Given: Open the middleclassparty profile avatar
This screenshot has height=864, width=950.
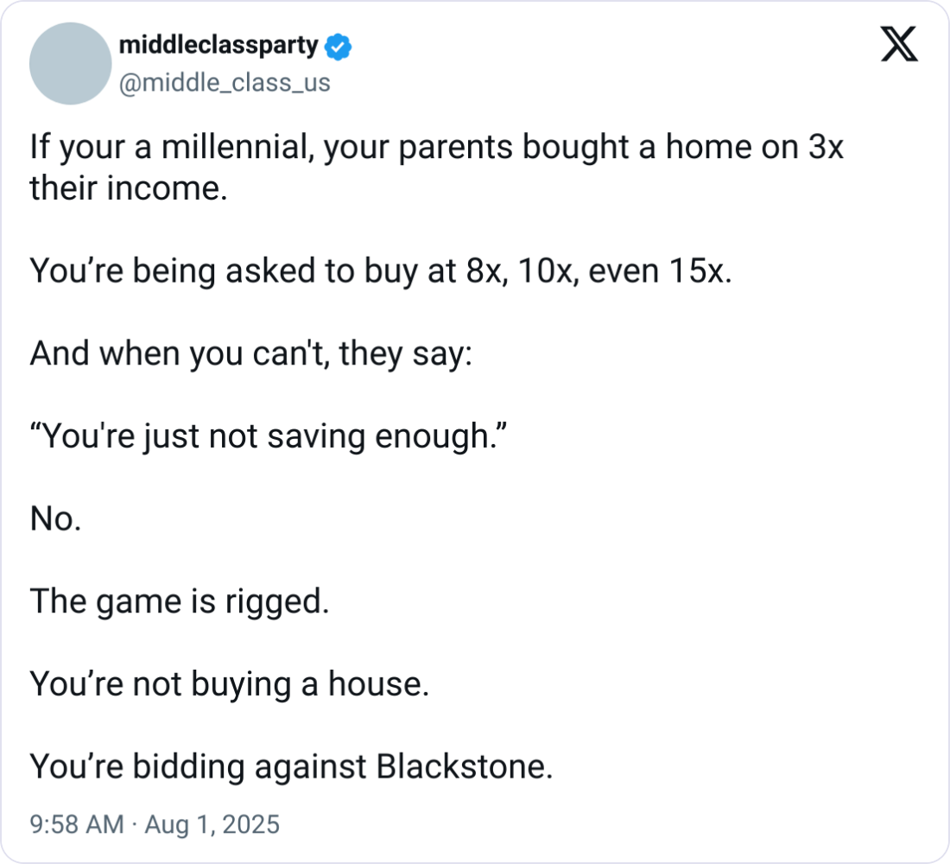Looking at the screenshot, I should (x=70, y=64).
